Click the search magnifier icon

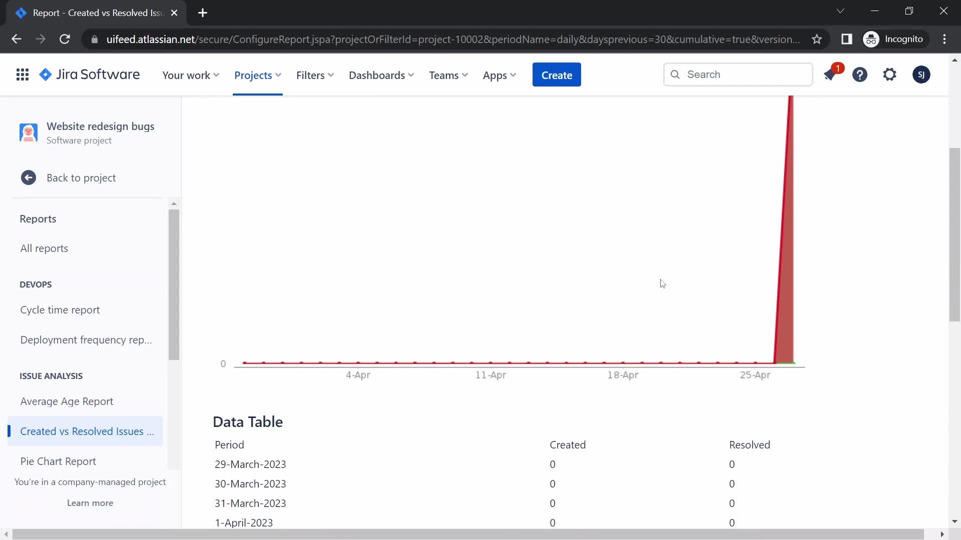(675, 74)
